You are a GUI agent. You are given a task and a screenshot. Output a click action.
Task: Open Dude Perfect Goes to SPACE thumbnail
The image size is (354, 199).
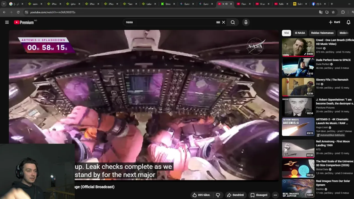298,67
